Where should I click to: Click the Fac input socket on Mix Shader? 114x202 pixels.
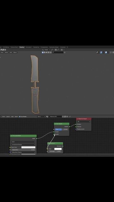pos(54,129)
